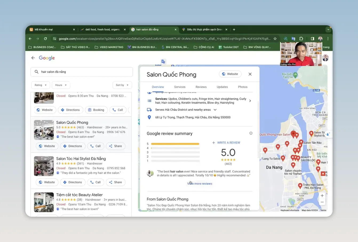Viewport: 358px width, 242px height.
Task: Click the search magnifier icon
Action: click(37, 72)
